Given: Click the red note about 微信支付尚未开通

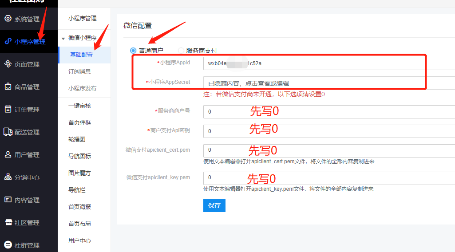Looking at the screenshot, I should (264, 94).
